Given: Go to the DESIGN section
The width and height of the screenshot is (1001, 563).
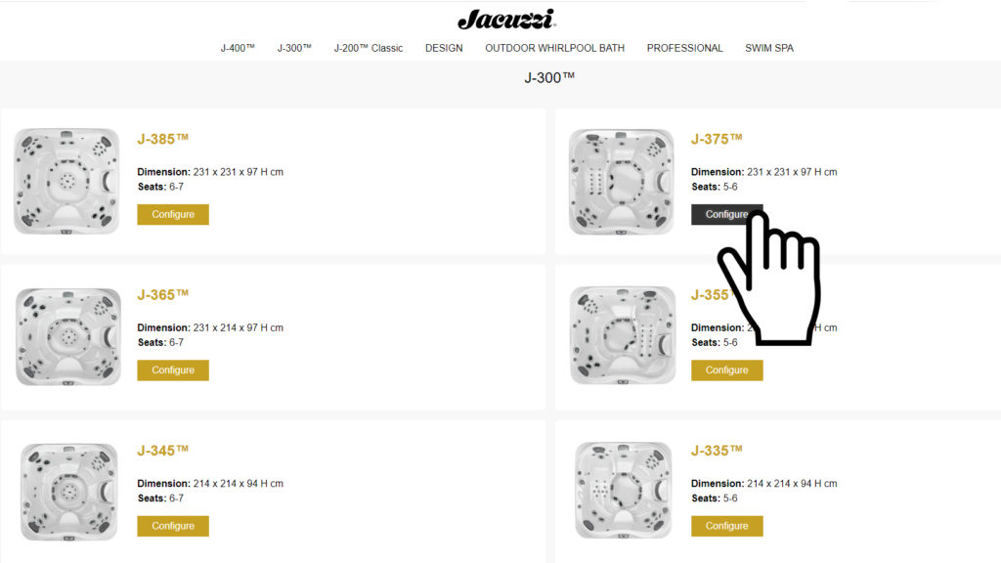Looking at the screenshot, I should coord(444,48).
